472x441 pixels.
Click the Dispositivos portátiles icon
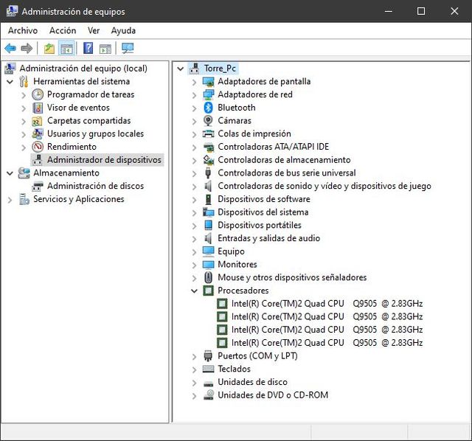(x=208, y=225)
